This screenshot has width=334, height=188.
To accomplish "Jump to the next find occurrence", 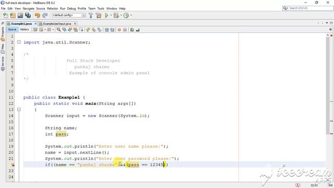I will [x=70, y=30].
